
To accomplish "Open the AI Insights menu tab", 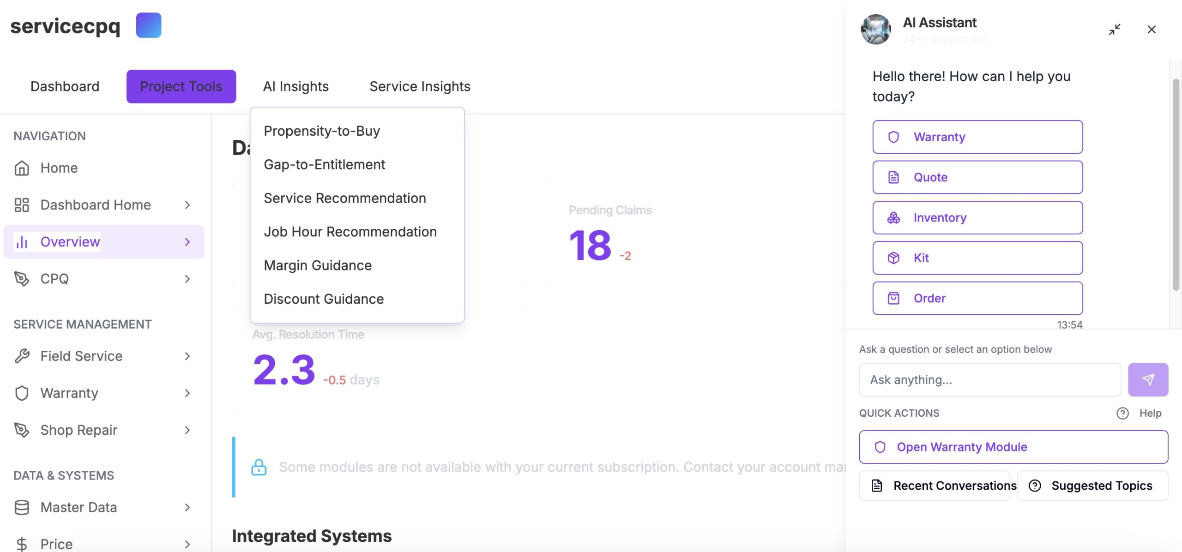I will (x=295, y=86).
